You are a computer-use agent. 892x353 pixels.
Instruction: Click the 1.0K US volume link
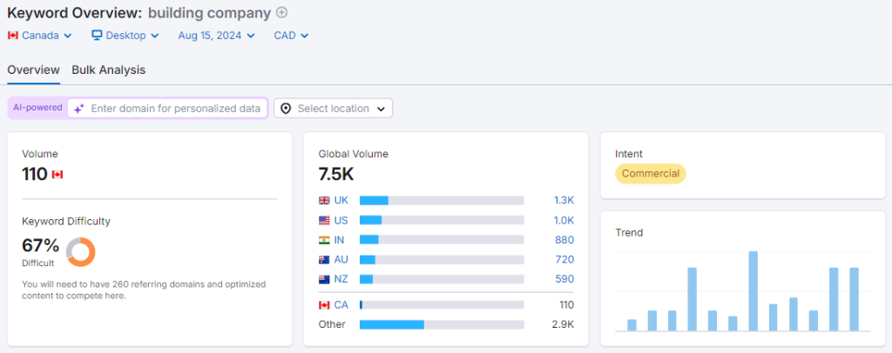coord(564,220)
